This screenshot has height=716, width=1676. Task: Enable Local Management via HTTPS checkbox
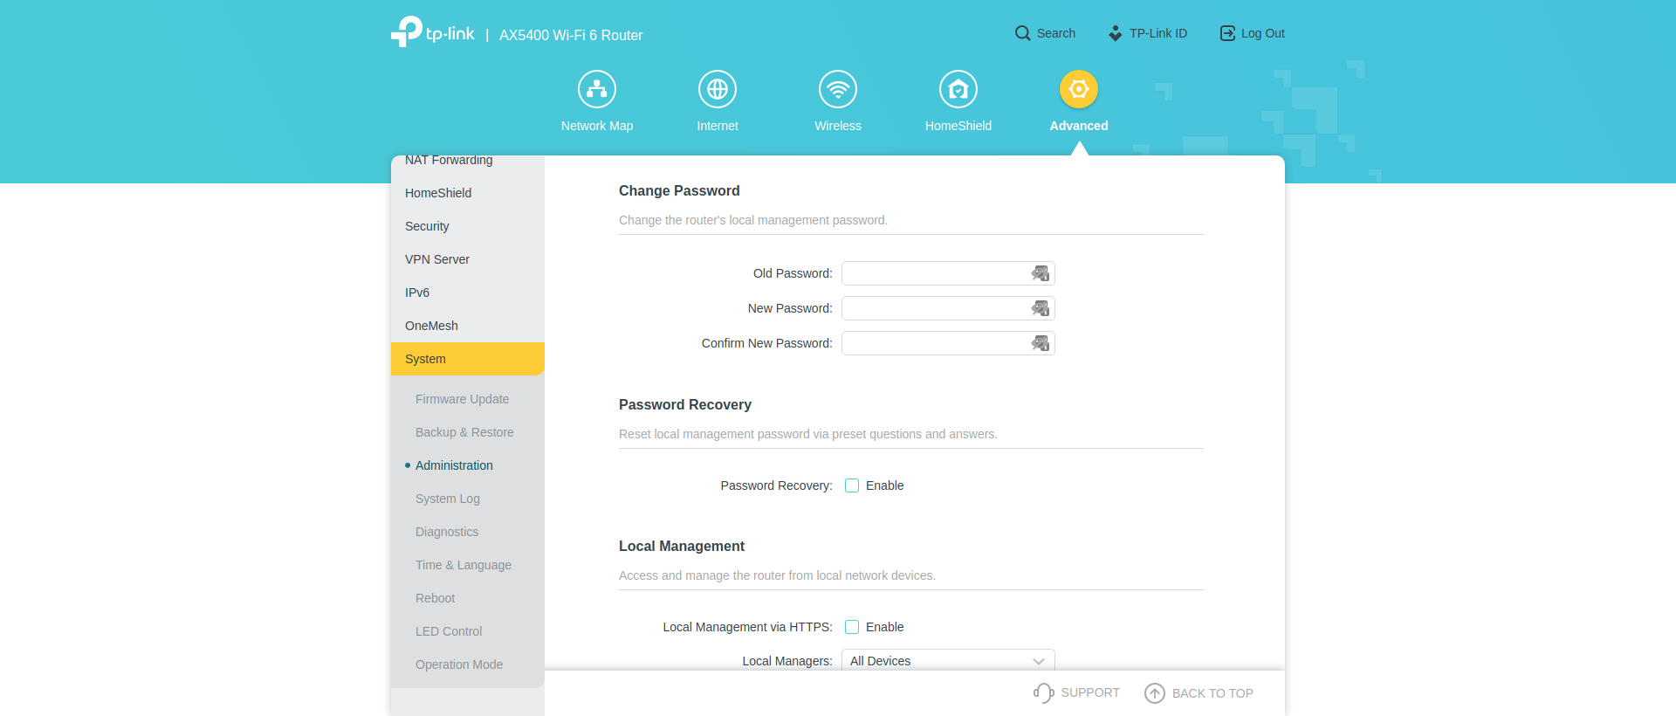[852, 627]
